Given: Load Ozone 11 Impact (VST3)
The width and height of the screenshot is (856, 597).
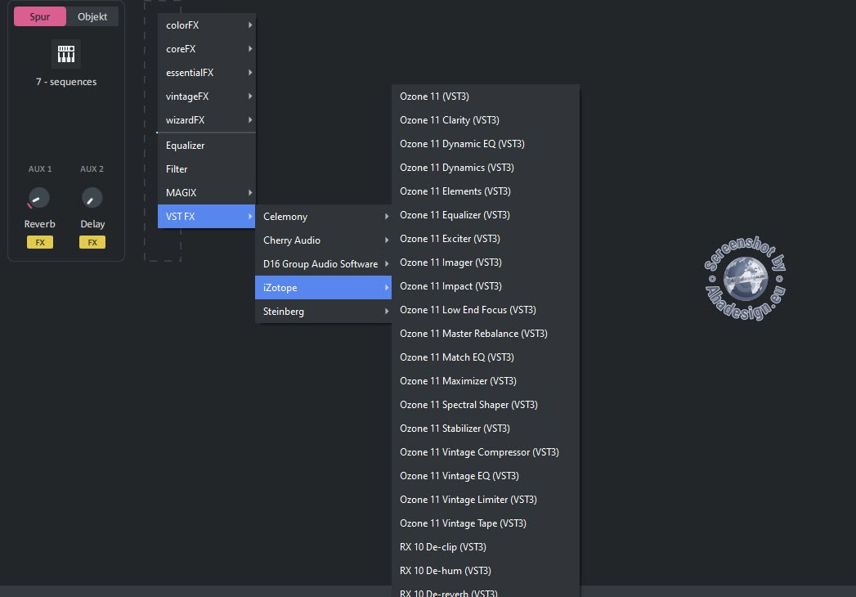Looking at the screenshot, I should pyautogui.click(x=486, y=286).
